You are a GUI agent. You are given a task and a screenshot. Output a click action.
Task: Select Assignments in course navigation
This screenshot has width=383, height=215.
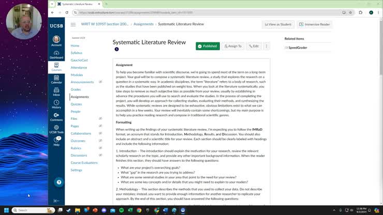click(x=80, y=97)
